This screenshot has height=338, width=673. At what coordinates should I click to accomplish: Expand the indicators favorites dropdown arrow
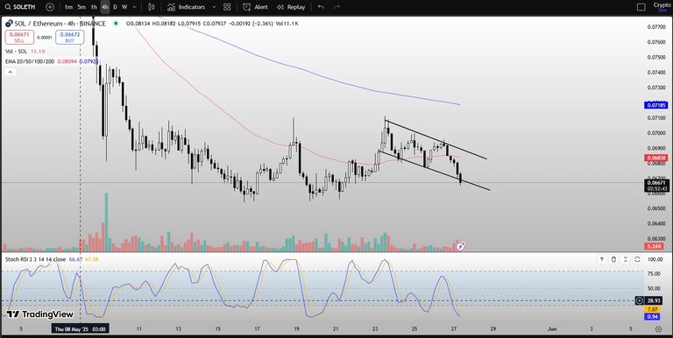click(x=214, y=7)
